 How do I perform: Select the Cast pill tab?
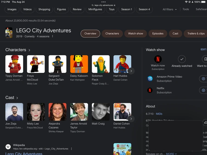175,33
